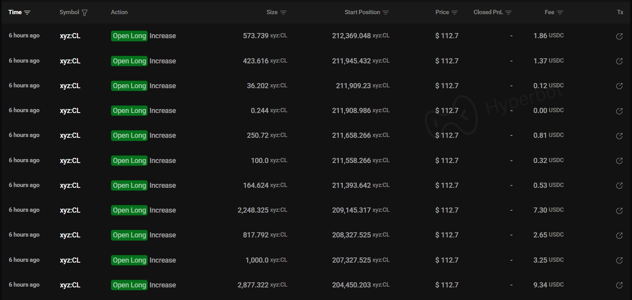
Task: Open transaction link for the 100.0 size trade
Action: coord(619,161)
